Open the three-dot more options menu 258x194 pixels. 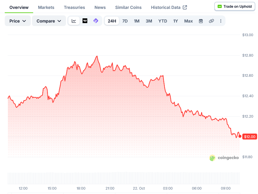221,21
